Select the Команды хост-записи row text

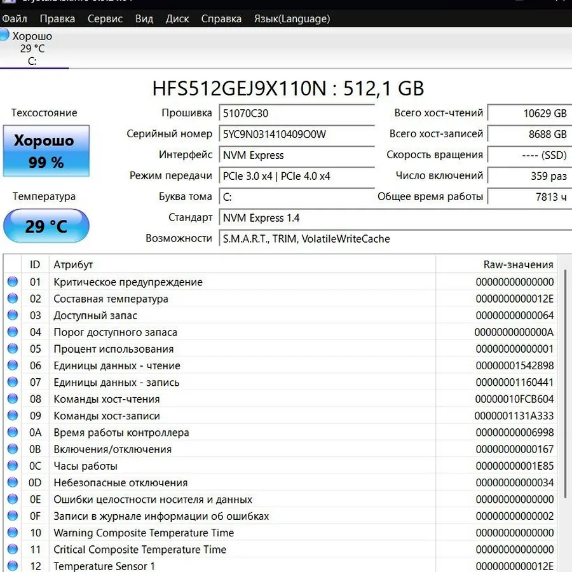click(x=107, y=416)
